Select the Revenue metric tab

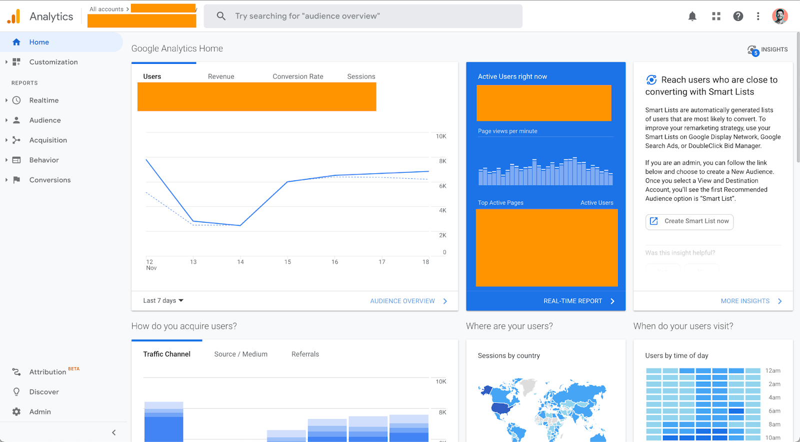pos(221,76)
